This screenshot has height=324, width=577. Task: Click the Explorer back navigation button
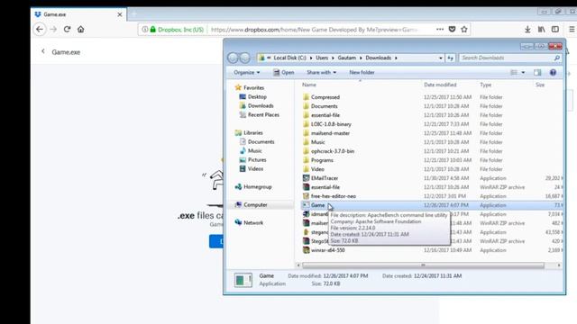233,58
